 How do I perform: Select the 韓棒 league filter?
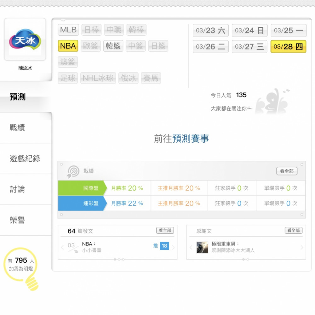click(136, 30)
